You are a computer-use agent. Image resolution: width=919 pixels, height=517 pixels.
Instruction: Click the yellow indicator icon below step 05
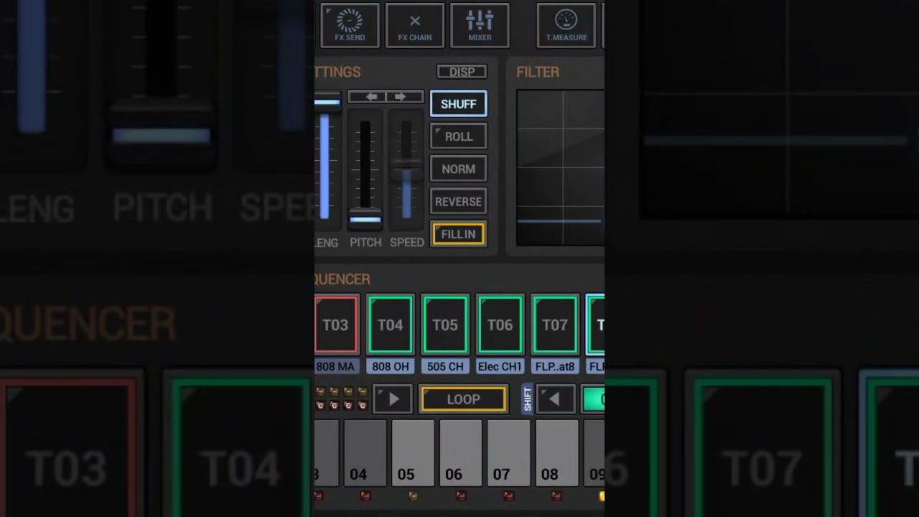(x=413, y=495)
